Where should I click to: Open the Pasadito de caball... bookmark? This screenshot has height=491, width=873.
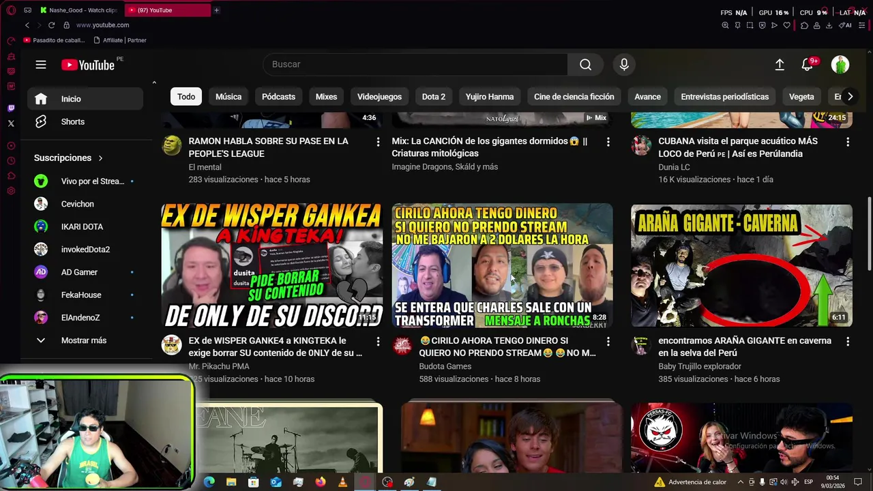click(x=54, y=40)
